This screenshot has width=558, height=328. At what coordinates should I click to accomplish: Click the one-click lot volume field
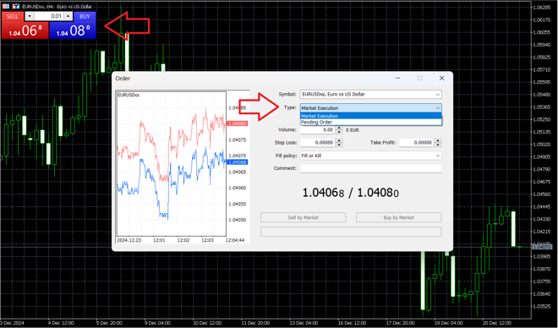pos(49,16)
